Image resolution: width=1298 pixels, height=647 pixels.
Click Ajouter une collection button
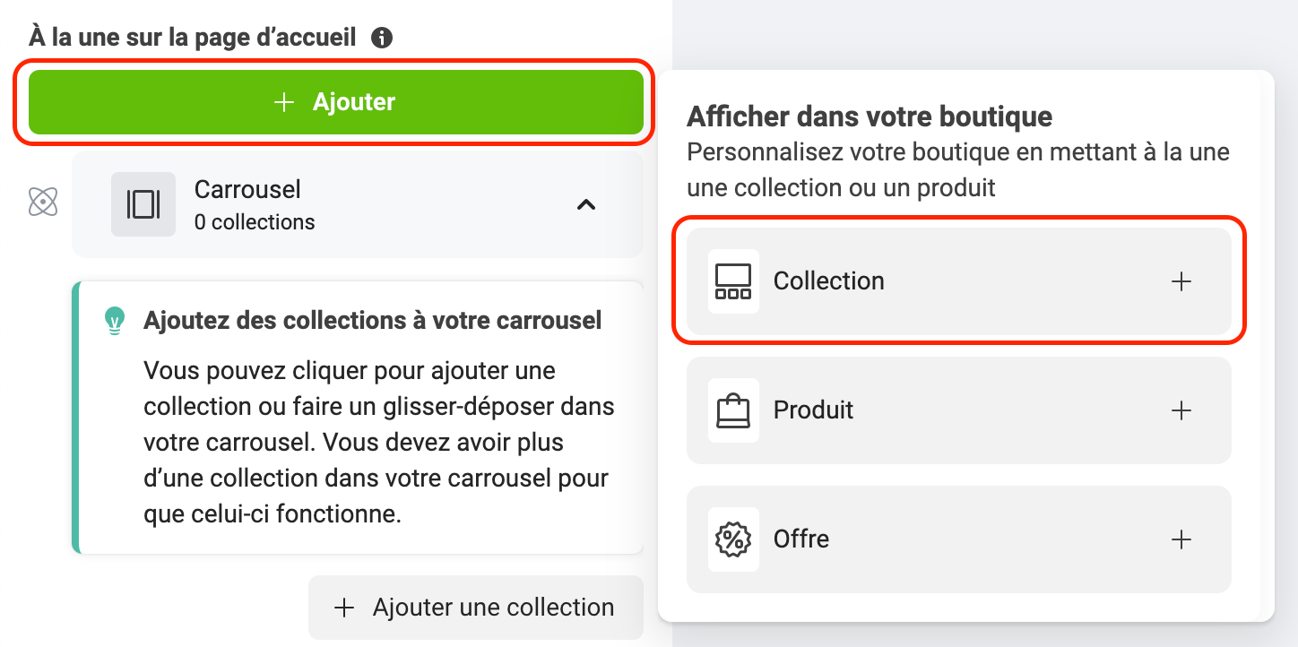[x=476, y=608]
